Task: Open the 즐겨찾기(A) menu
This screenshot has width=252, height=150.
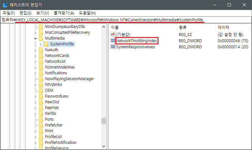Action: click(64, 13)
